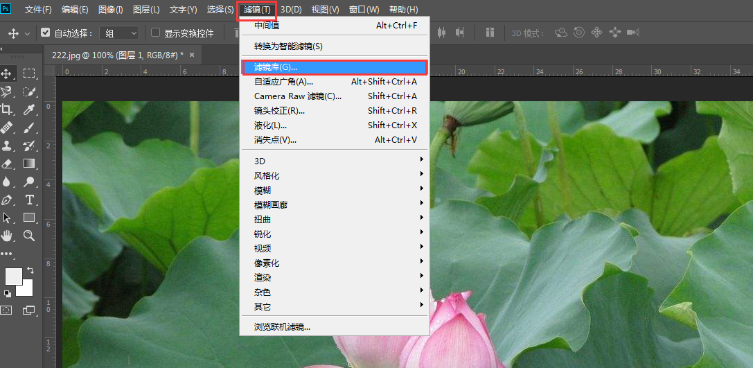This screenshot has width=753, height=368.
Task: Choose 液化(L)... menu entry
Action: [334, 125]
